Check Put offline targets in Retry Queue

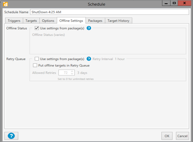coord(35,66)
